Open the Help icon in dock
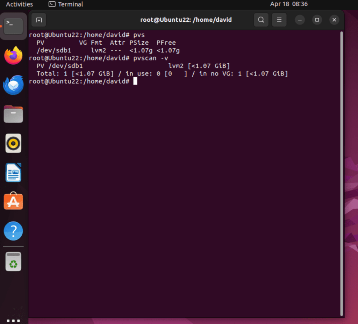The image size is (358, 324). tap(13, 231)
